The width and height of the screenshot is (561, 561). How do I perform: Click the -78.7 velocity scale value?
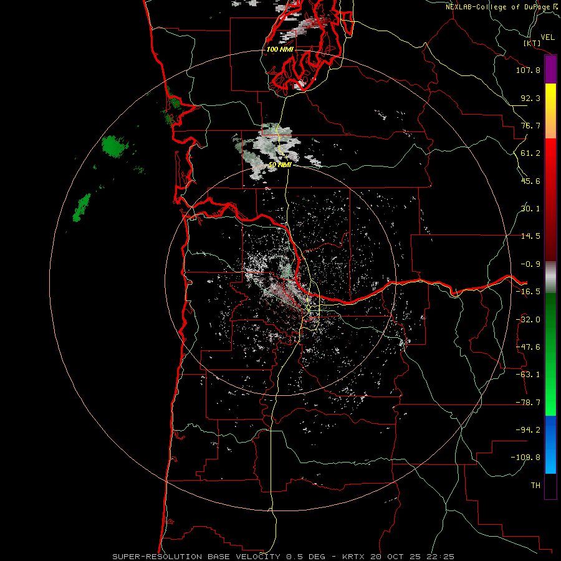tap(528, 403)
